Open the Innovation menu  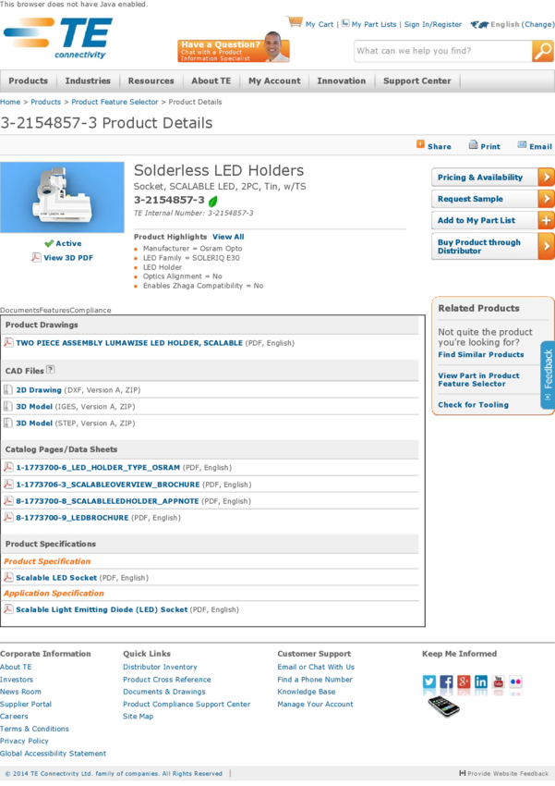[x=342, y=80]
